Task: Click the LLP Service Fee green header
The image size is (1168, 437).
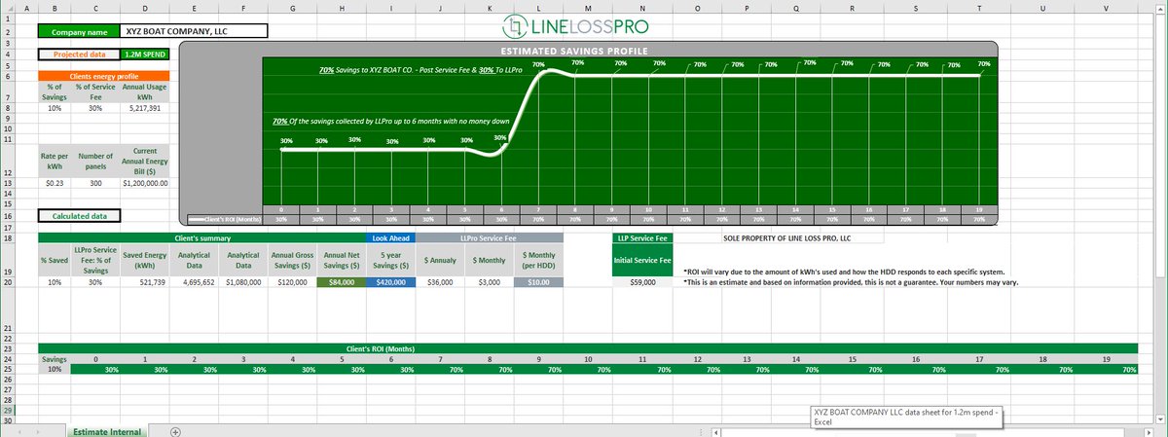Action: click(x=640, y=237)
